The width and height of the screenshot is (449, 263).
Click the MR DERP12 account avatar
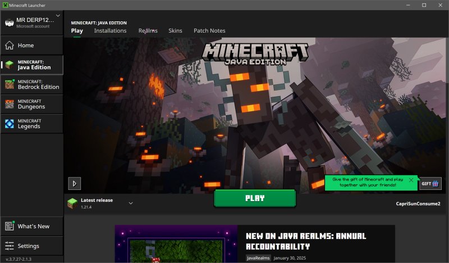[x=10, y=22]
